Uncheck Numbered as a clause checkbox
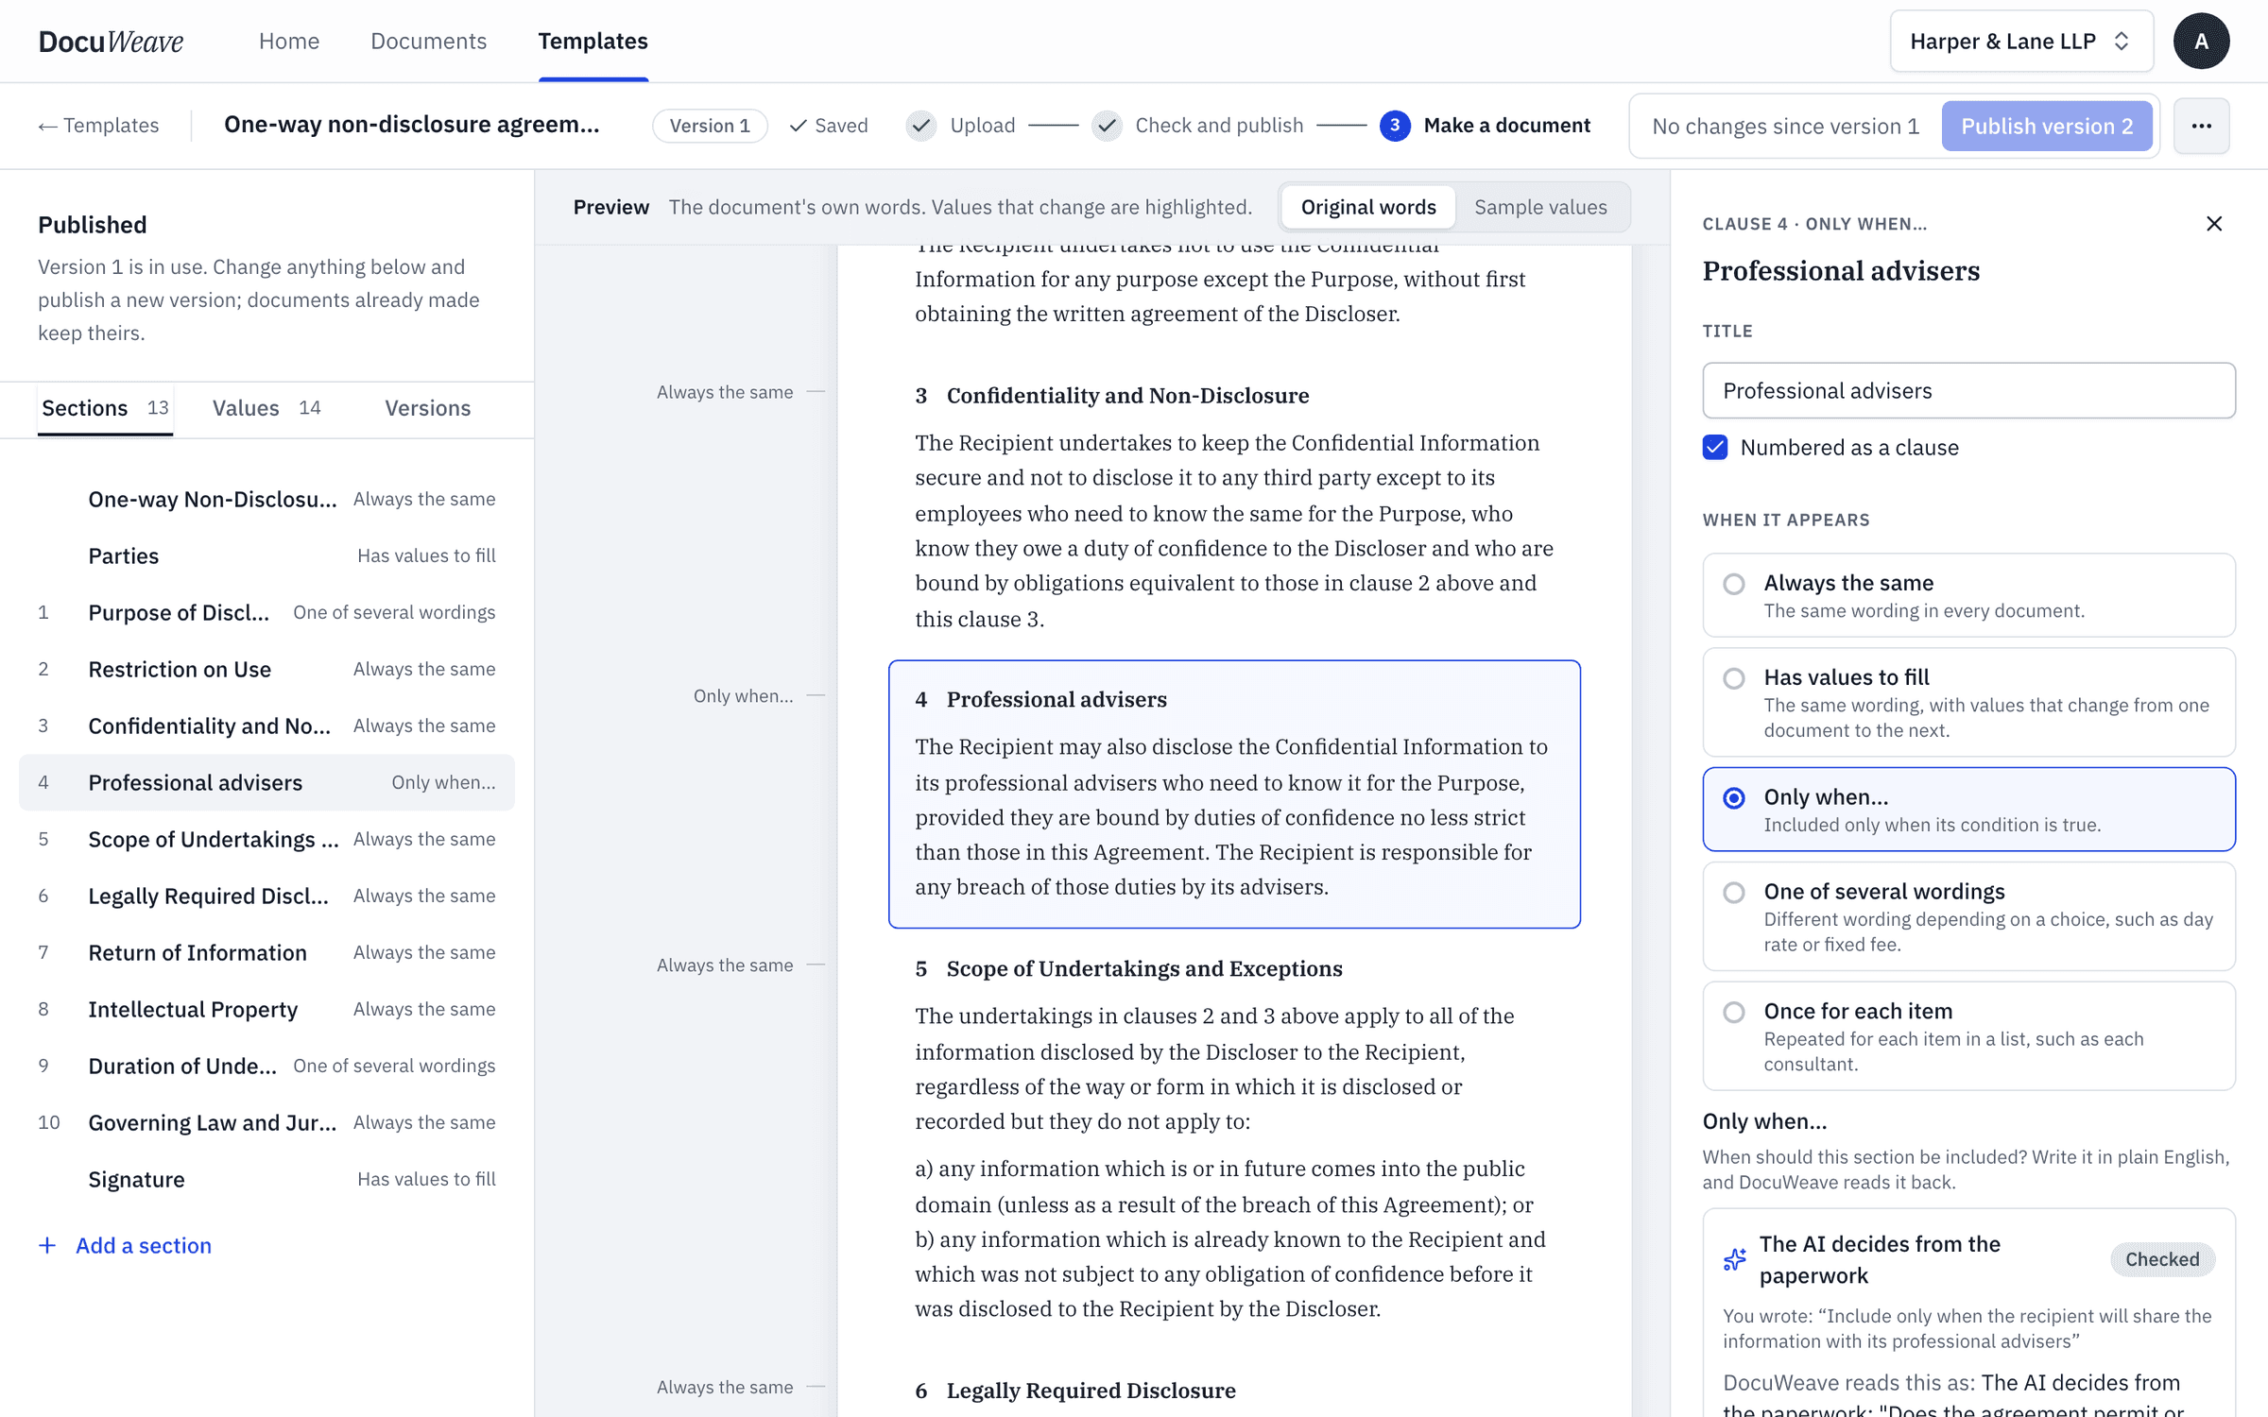 point(1715,447)
